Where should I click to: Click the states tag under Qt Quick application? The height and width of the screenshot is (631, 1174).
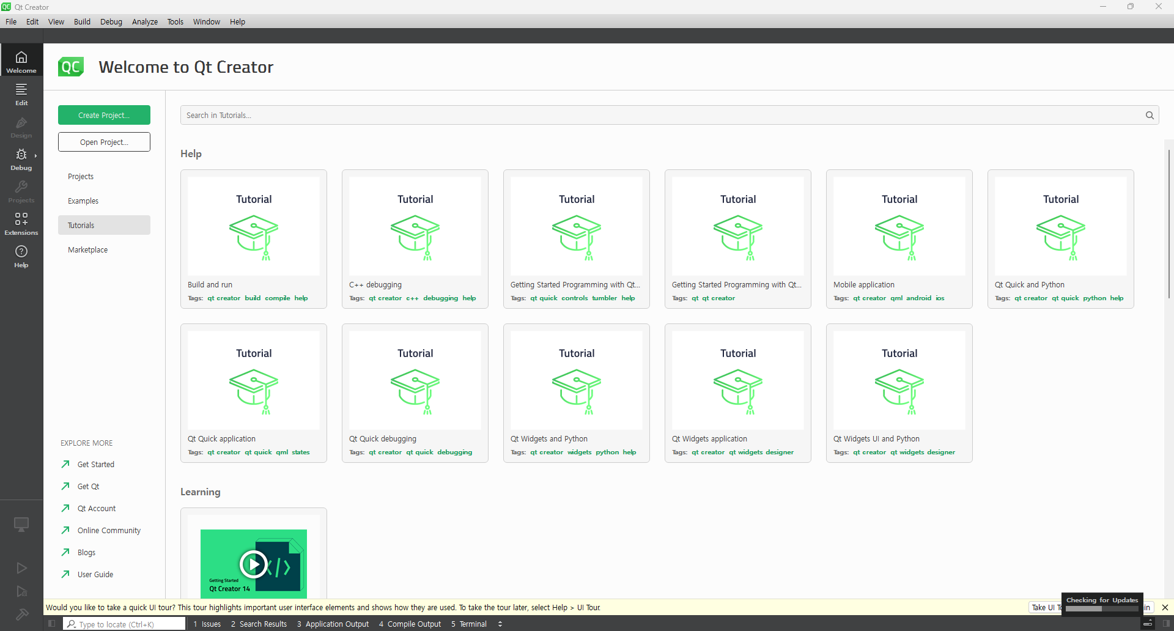301,452
